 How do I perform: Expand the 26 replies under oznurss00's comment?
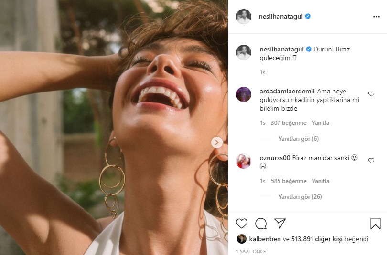[x=300, y=197]
